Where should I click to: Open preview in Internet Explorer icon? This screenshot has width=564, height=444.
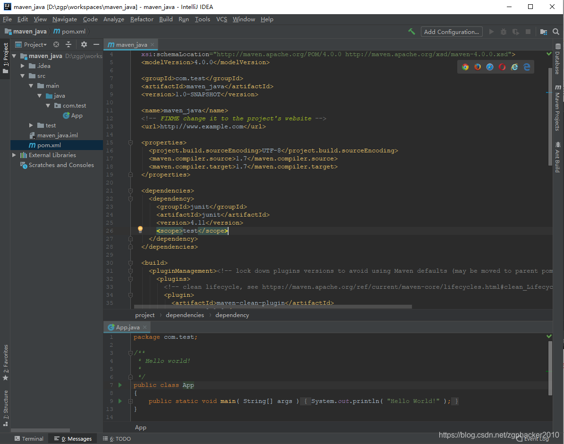point(514,67)
